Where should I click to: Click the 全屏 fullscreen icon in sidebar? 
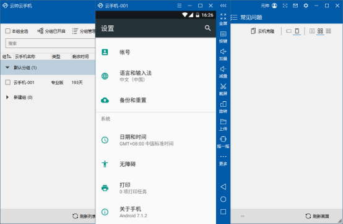pos(223,19)
